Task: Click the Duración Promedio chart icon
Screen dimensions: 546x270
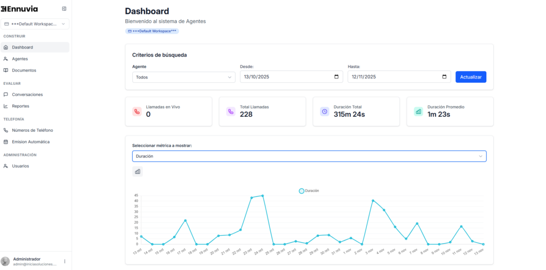Action: click(418, 112)
